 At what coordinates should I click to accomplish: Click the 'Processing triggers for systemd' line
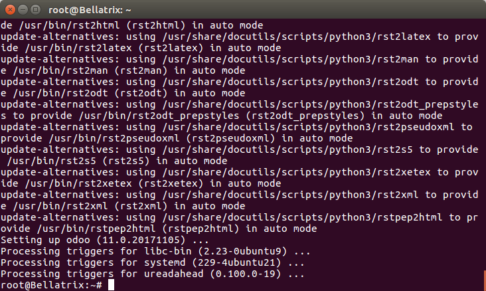tap(153, 262)
